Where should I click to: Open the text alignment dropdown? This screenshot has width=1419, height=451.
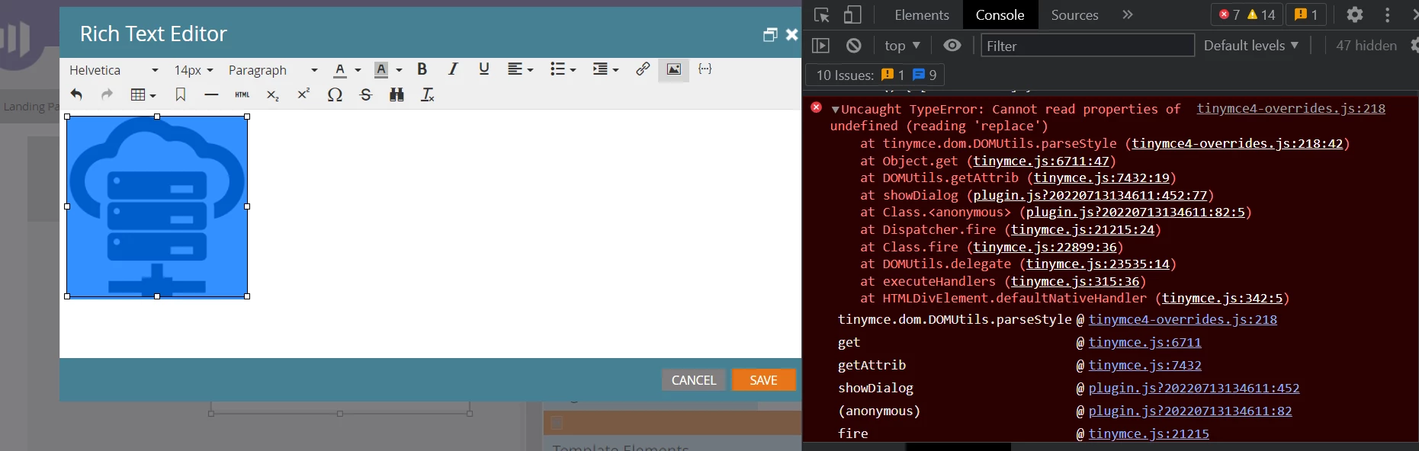point(520,69)
